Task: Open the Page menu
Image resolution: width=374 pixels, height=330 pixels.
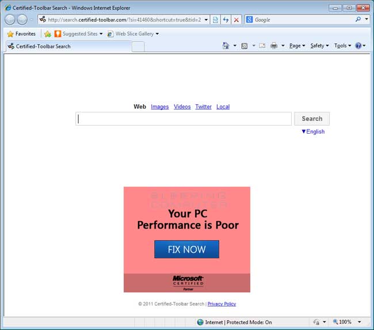Action: coord(297,45)
